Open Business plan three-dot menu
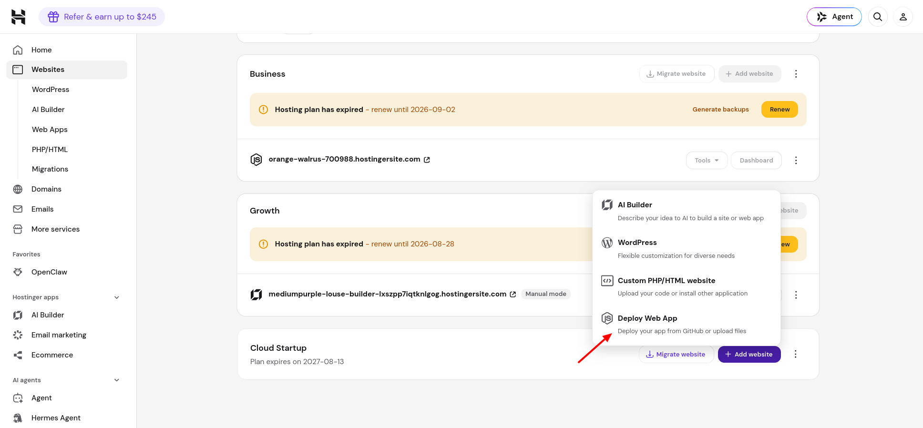The width and height of the screenshot is (923, 428). tap(796, 74)
